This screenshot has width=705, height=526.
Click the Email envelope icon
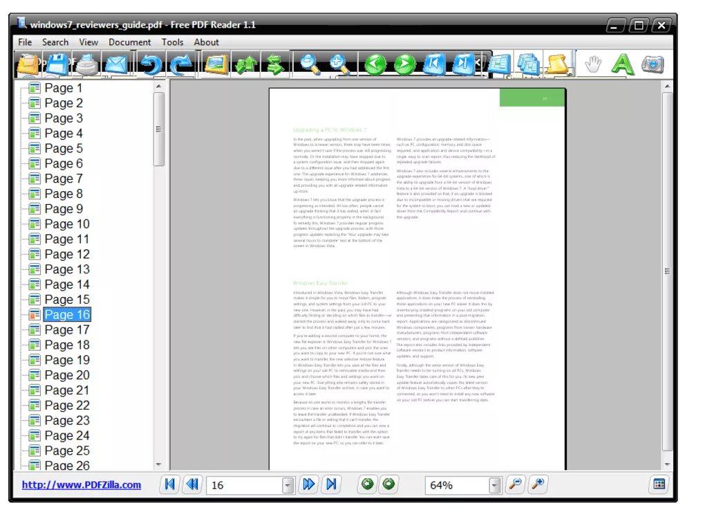[116, 64]
